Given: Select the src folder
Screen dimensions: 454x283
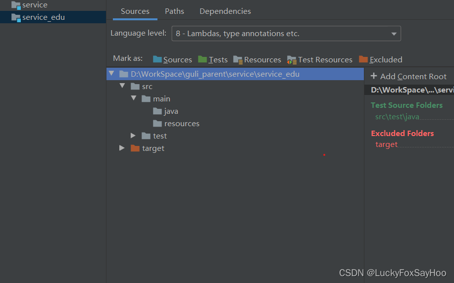Looking at the screenshot, I should pyautogui.click(x=147, y=87).
